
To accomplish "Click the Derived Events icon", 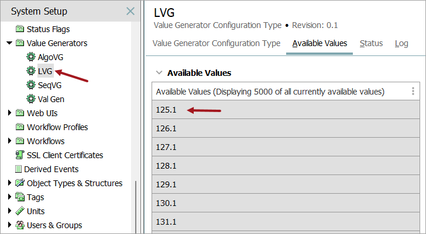I will click(x=18, y=169).
